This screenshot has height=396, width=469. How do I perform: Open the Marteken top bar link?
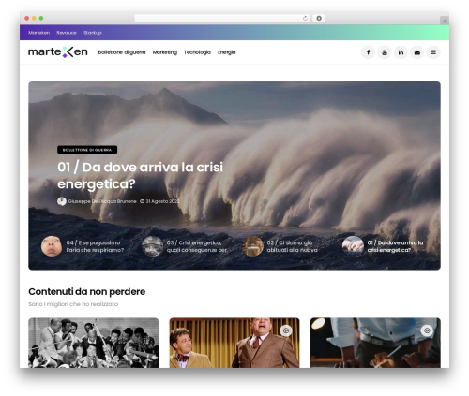tap(38, 33)
